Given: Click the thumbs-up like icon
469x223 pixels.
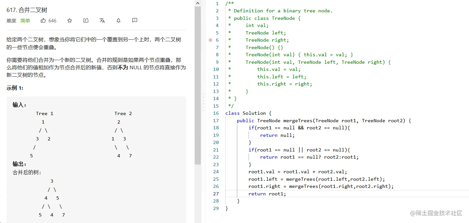Looking at the screenshot, I should 44,20.
